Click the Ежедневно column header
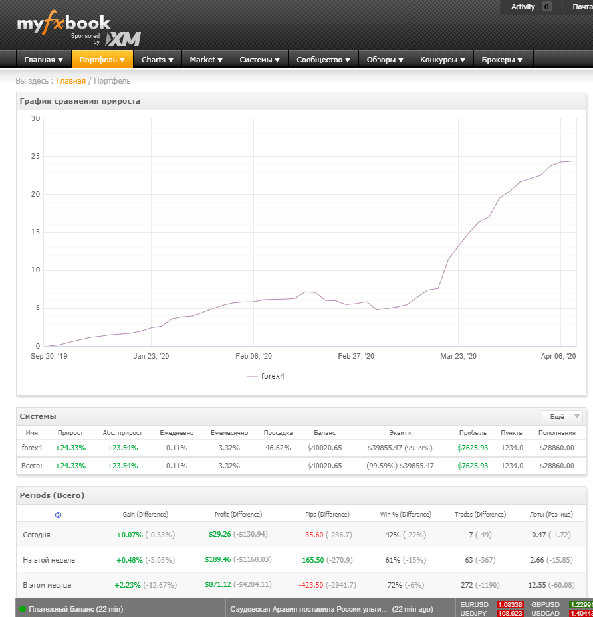The height and width of the screenshot is (617, 593). coord(177,433)
